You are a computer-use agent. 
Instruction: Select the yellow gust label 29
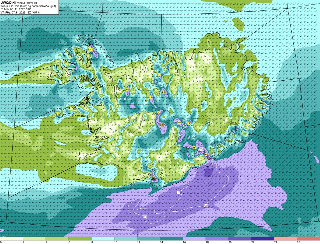pos(189,123)
